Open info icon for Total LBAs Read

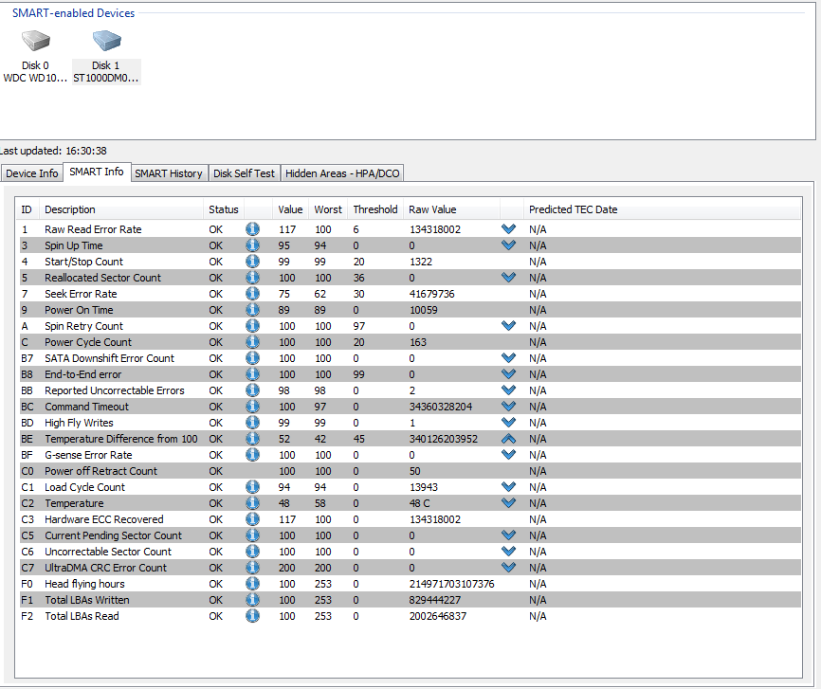click(x=252, y=616)
